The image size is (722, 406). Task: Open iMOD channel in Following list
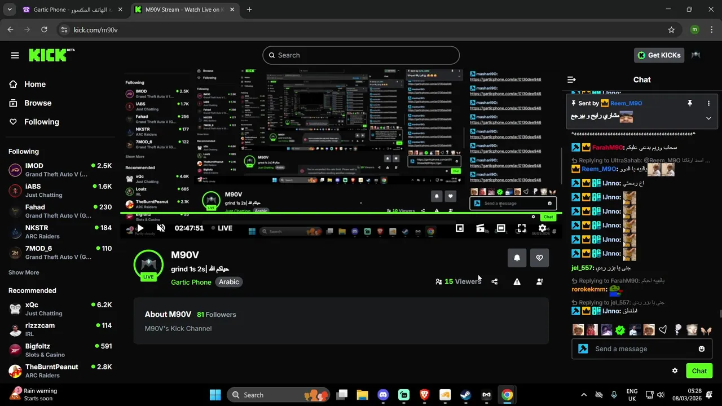point(60,170)
